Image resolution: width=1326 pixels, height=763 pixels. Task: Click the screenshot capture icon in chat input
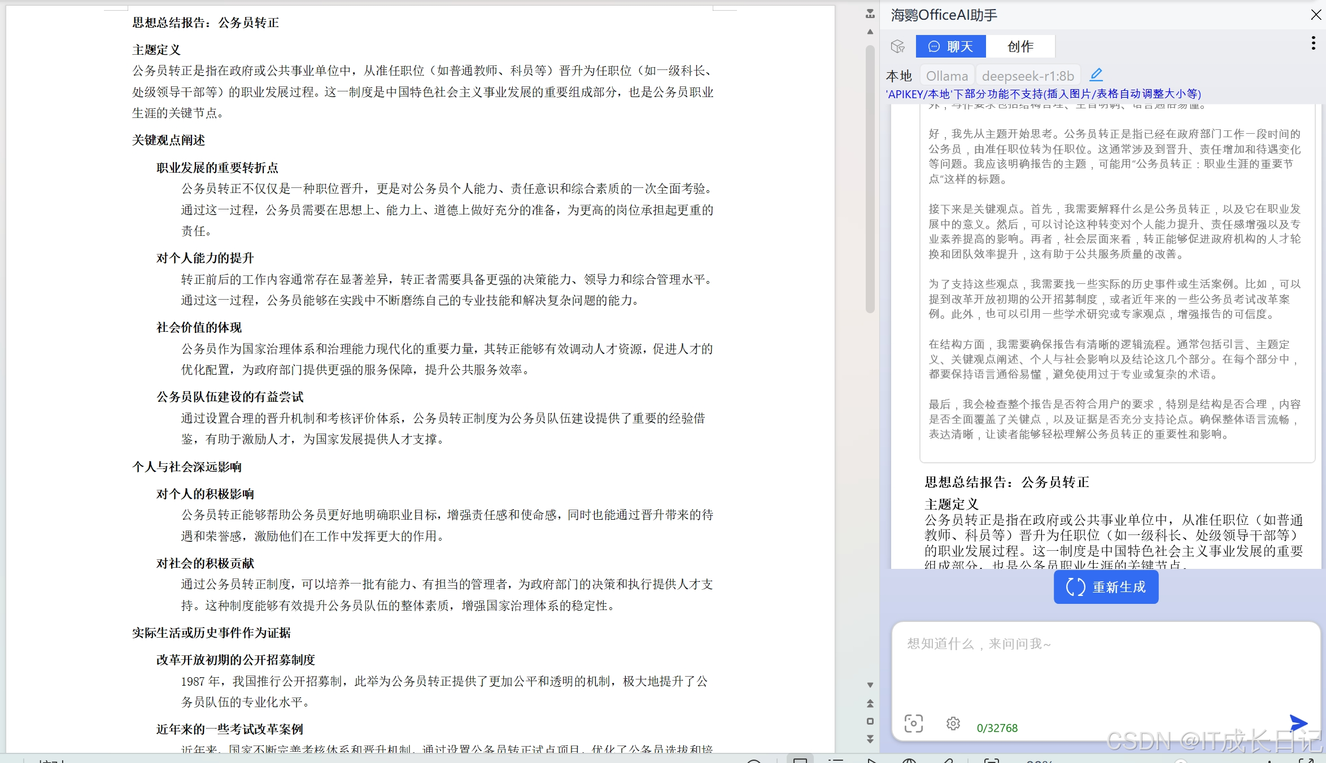coord(913,723)
